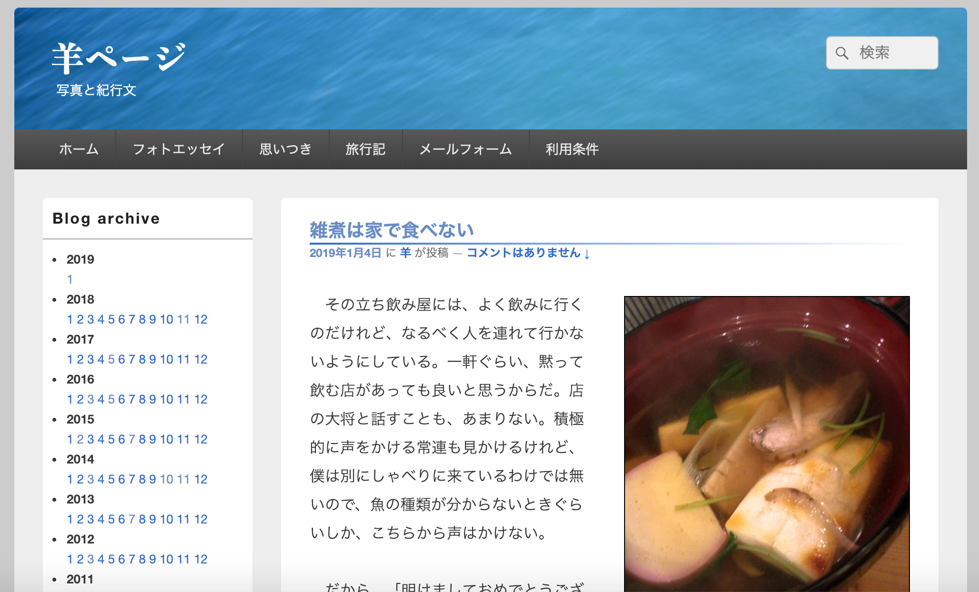Select the 2013 year label
The width and height of the screenshot is (979, 592).
point(81,499)
